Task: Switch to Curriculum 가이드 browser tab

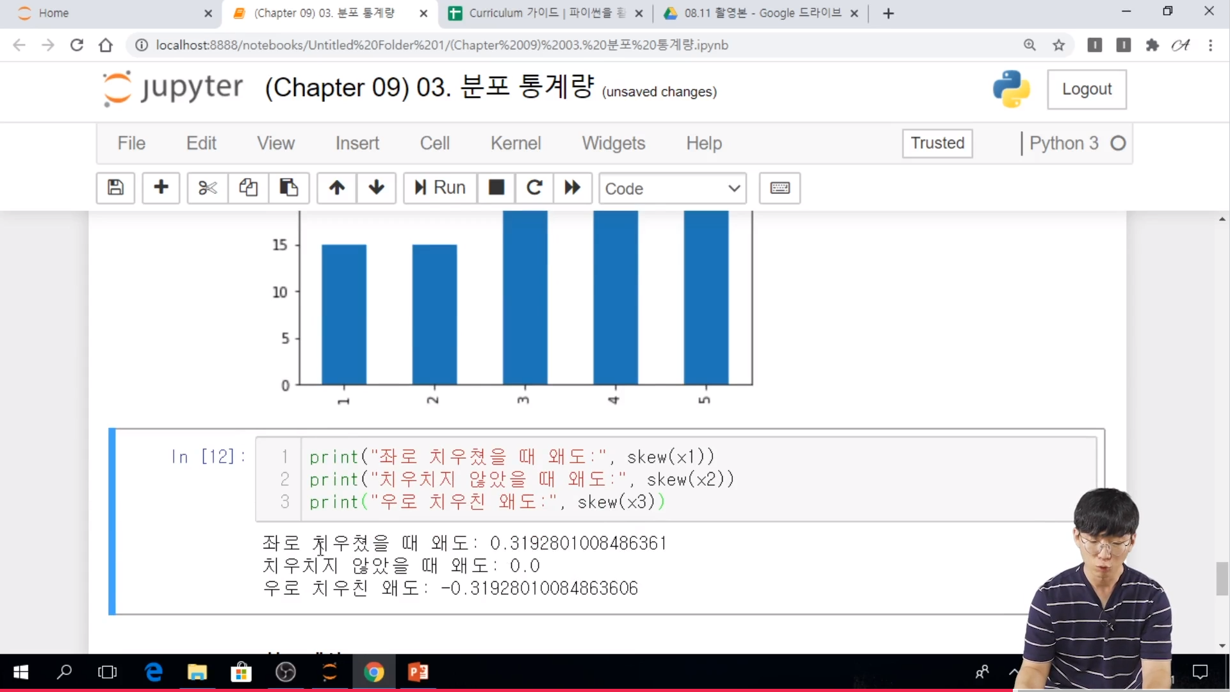Action: (545, 13)
